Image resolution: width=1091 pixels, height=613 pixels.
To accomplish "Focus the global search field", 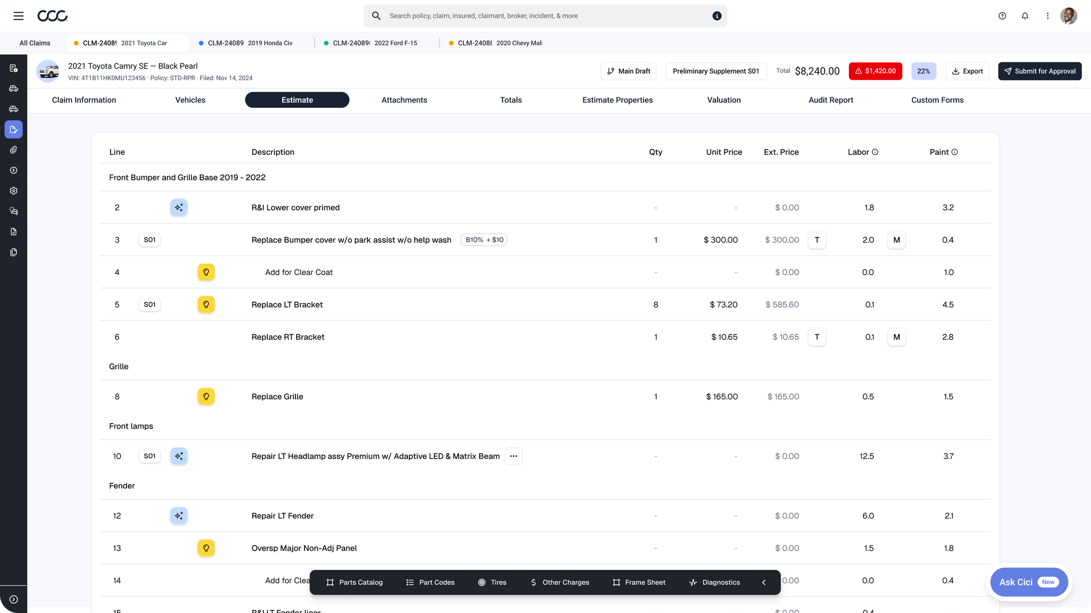I will click(x=545, y=16).
